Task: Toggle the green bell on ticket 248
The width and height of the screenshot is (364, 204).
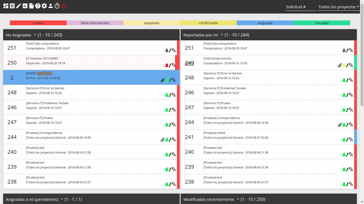Action: point(167,95)
